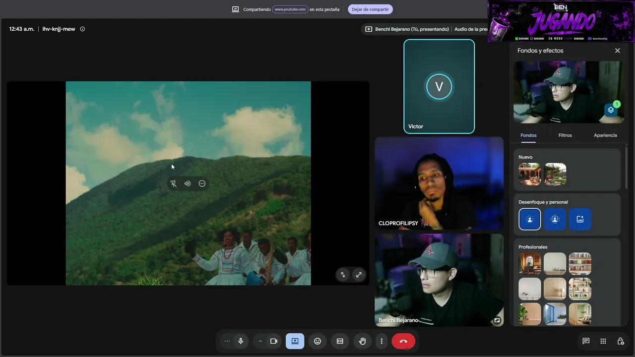Screen dimensions: 635x357
Task: Click the screen-share icon beside 'Compartiendo'
Action: pos(236,9)
